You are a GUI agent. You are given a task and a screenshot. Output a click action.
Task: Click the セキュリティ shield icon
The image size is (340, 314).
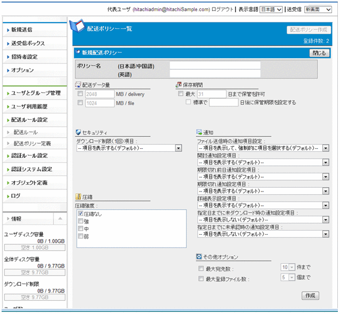[78, 132]
